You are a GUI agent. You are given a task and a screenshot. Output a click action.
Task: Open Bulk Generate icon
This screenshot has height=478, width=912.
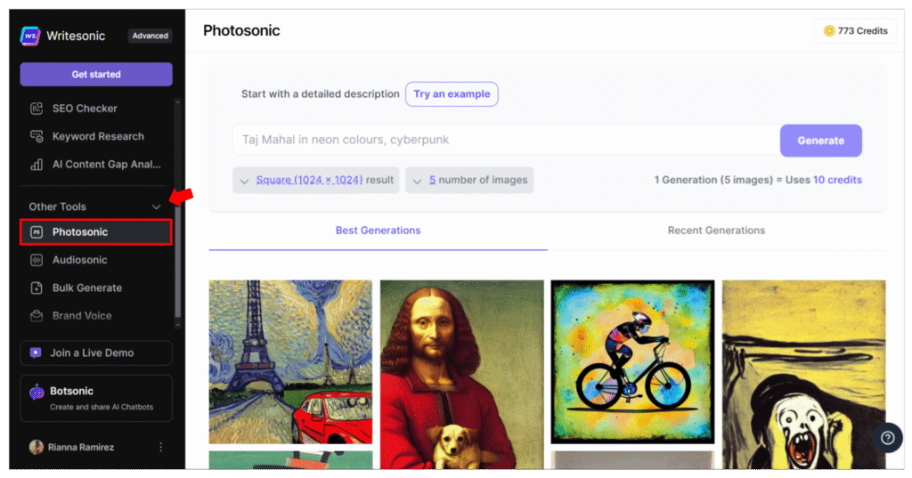[x=37, y=288]
